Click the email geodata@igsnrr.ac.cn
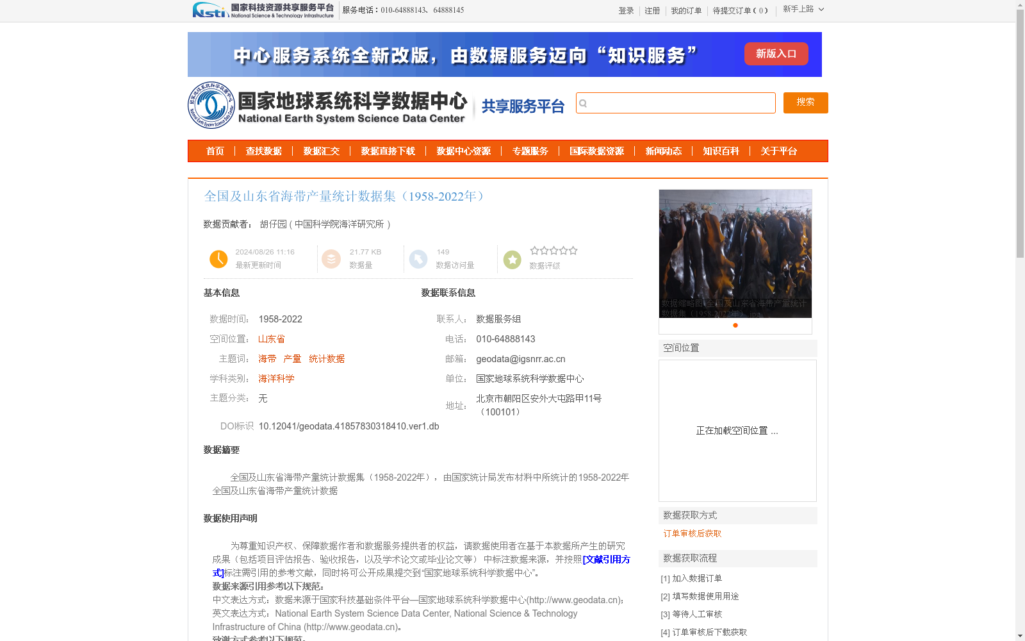The width and height of the screenshot is (1025, 641). click(x=521, y=359)
